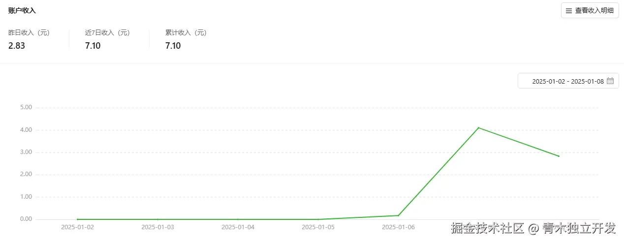This screenshot has height=243, width=624.
Task: Click the calendar icon in date range picker
Action: point(610,81)
